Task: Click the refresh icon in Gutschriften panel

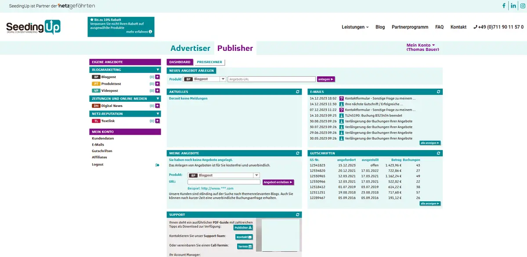Action: 438,153
